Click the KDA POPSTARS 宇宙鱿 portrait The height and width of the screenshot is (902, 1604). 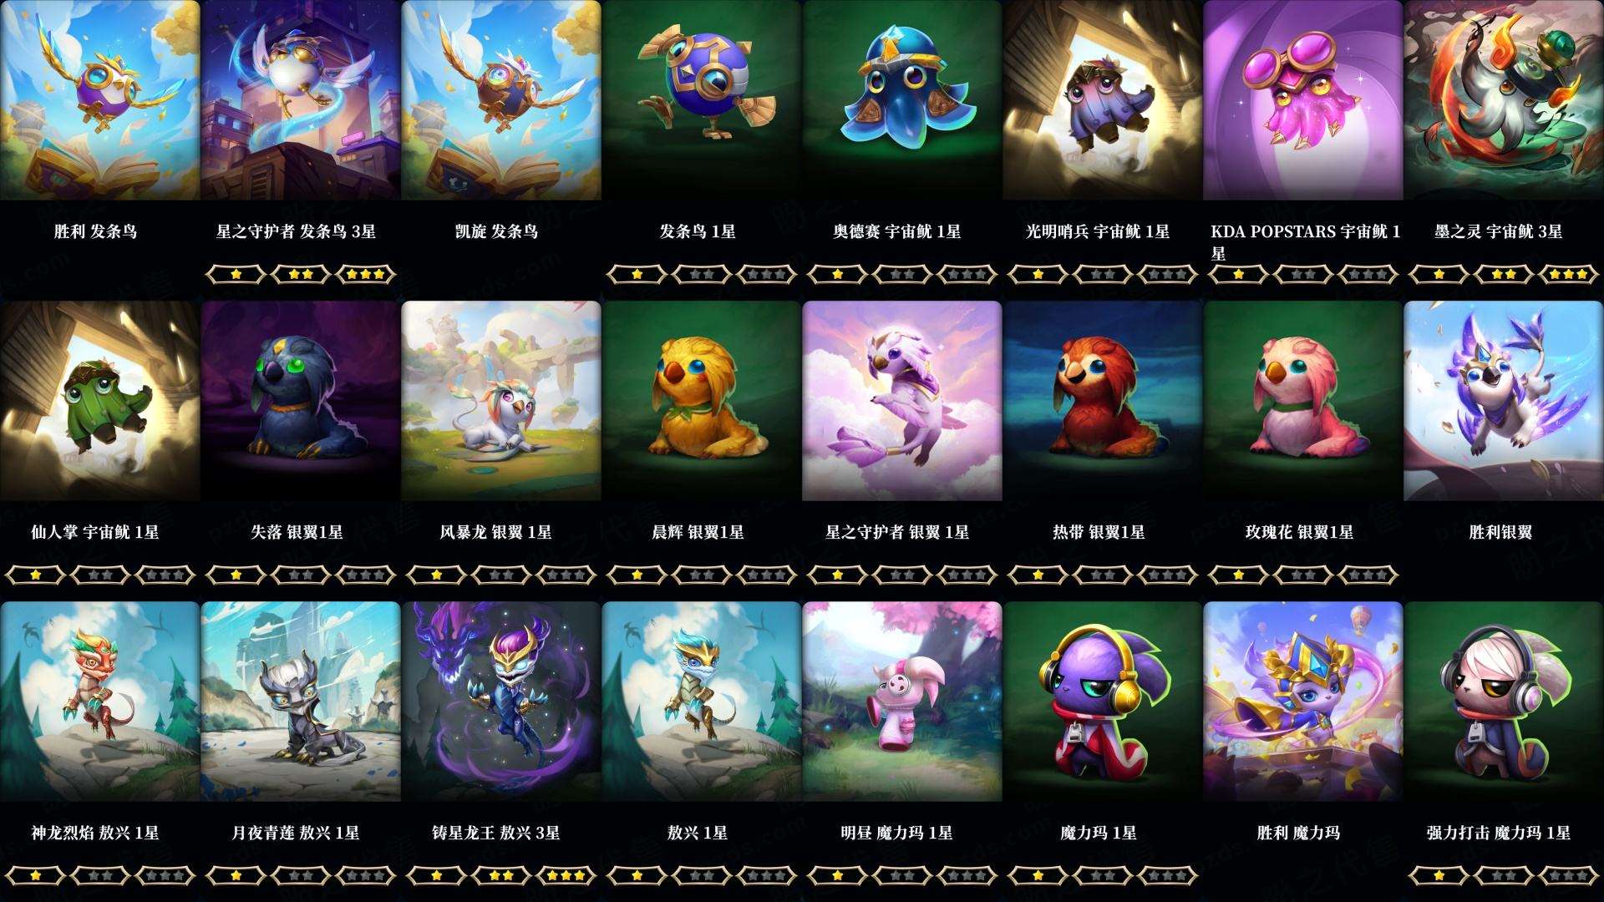click(1303, 100)
